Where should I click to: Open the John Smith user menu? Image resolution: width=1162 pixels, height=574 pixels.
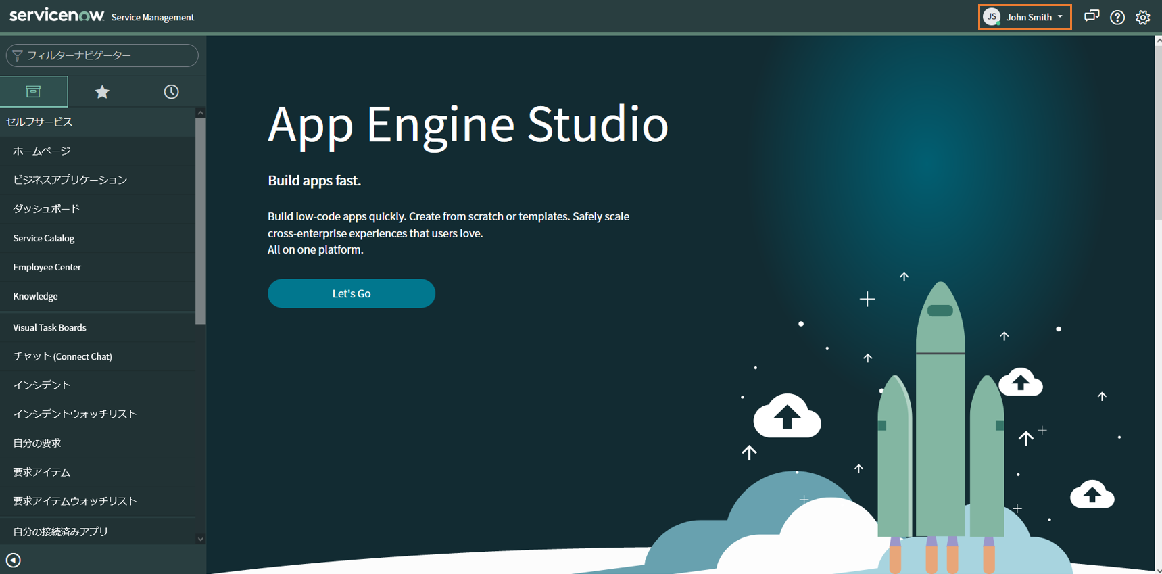tap(1025, 17)
